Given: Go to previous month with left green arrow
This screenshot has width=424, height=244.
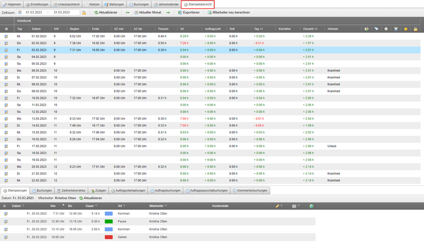Looking at the screenshot, I should point(127,13).
